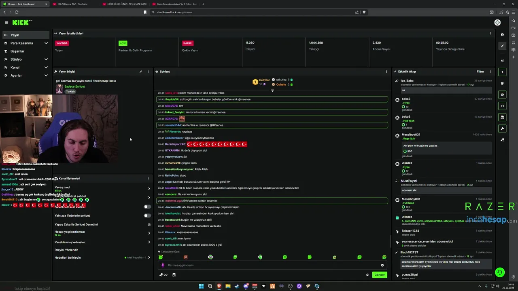The image size is (518, 291).
Task: Open the green support chat bubble
Action: tap(500, 272)
